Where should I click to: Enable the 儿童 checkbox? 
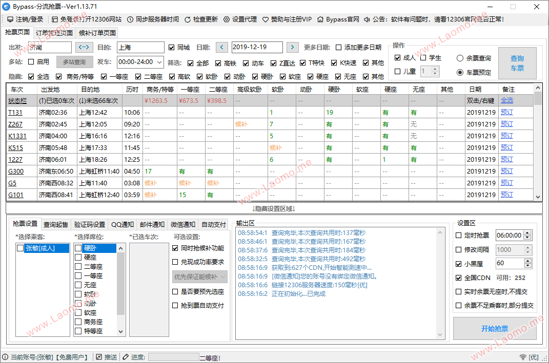(397, 71)
